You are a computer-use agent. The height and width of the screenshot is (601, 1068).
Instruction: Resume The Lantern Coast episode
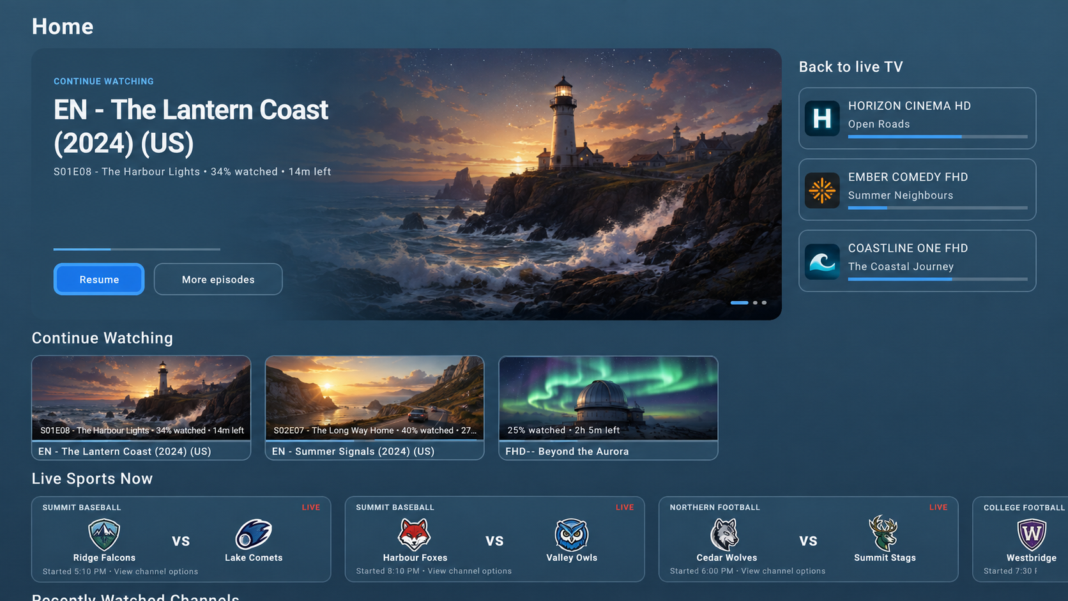99,279
